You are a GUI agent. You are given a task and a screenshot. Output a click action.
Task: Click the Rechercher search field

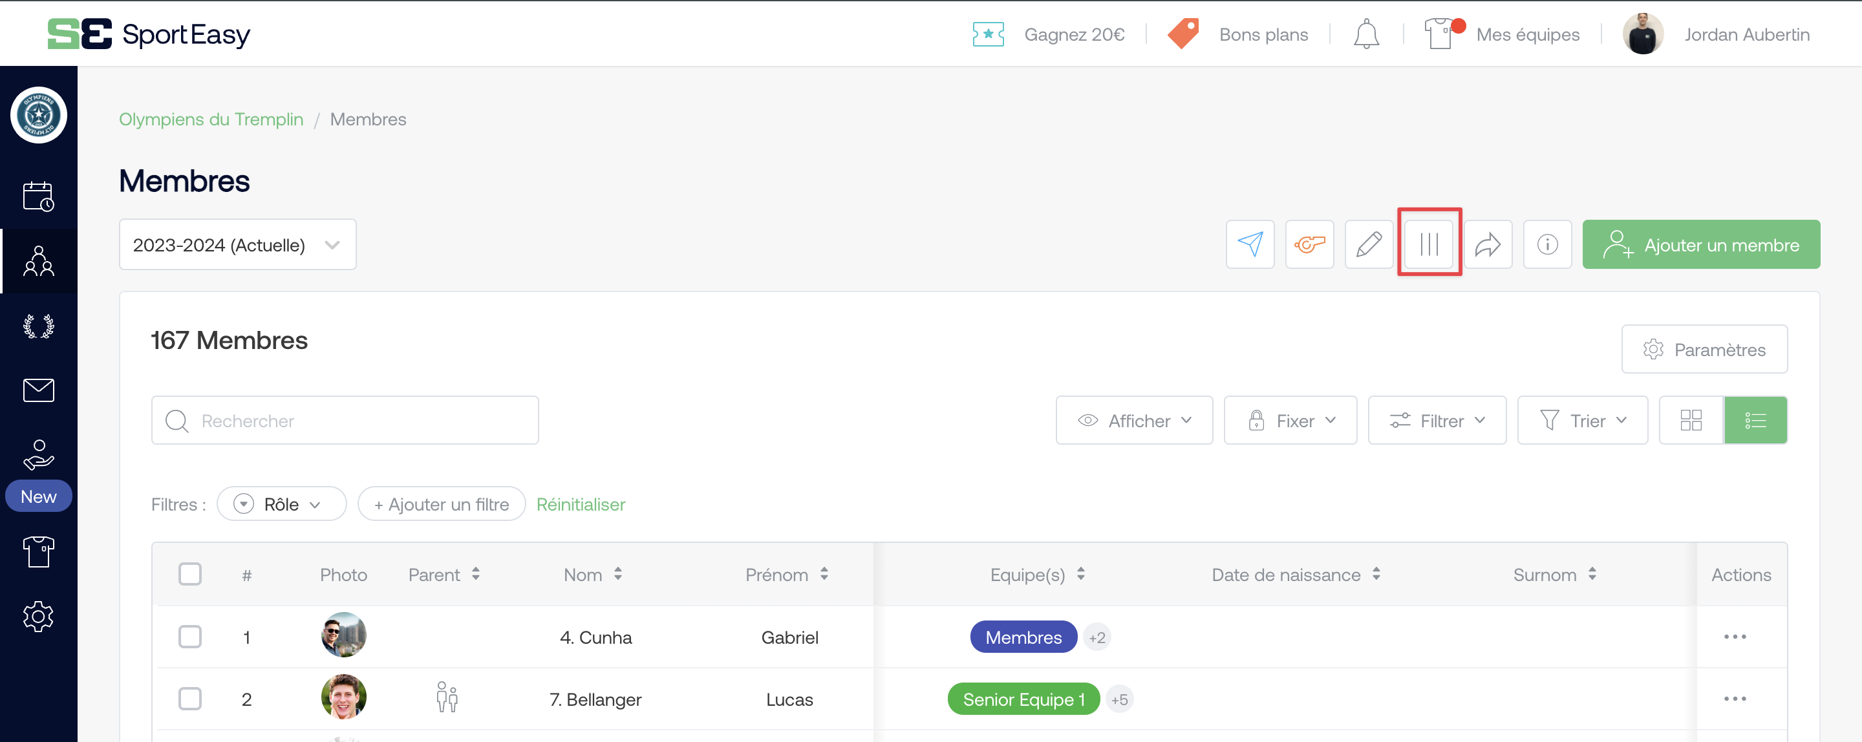345,419
